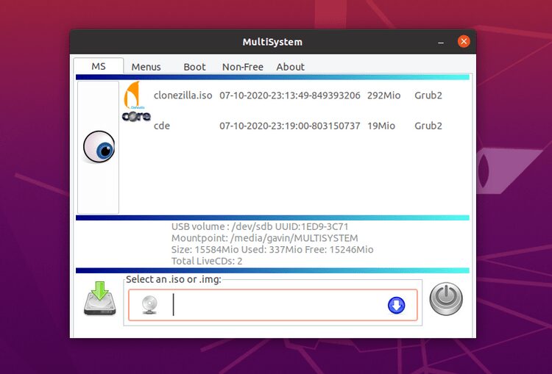Click Grub2 in the clonezilla.iso row

(428, 96)
